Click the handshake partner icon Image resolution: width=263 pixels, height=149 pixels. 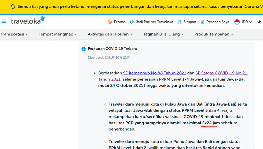click(132, 22)
